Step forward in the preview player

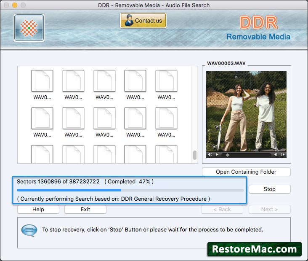pos(283,155)
